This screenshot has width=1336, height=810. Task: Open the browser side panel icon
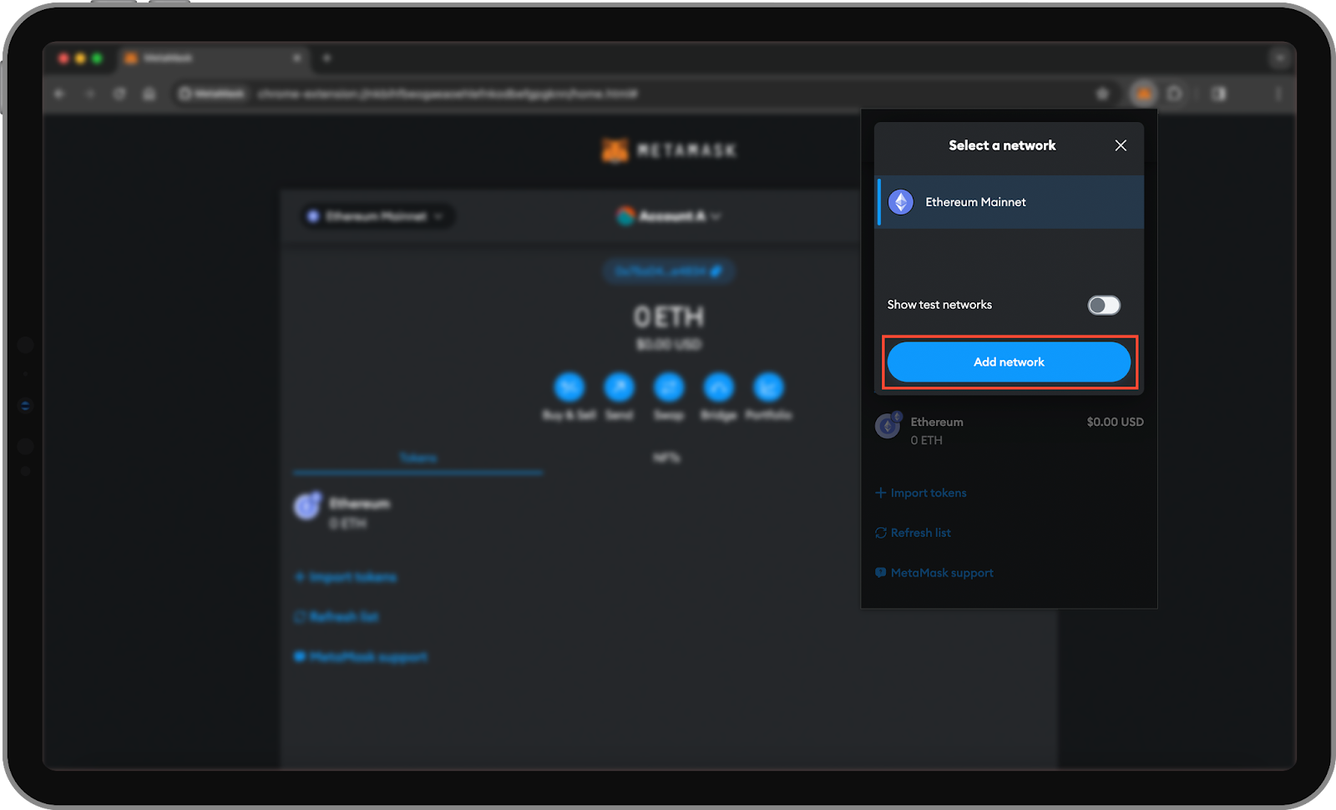[1219, 94]
